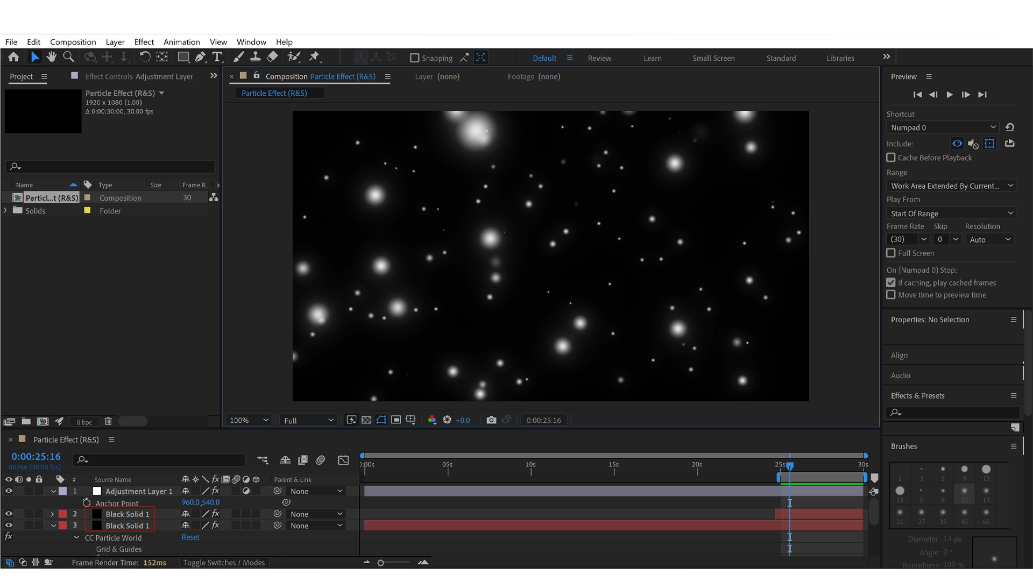Collapse the CC Particle World effect

coord(77,537)
